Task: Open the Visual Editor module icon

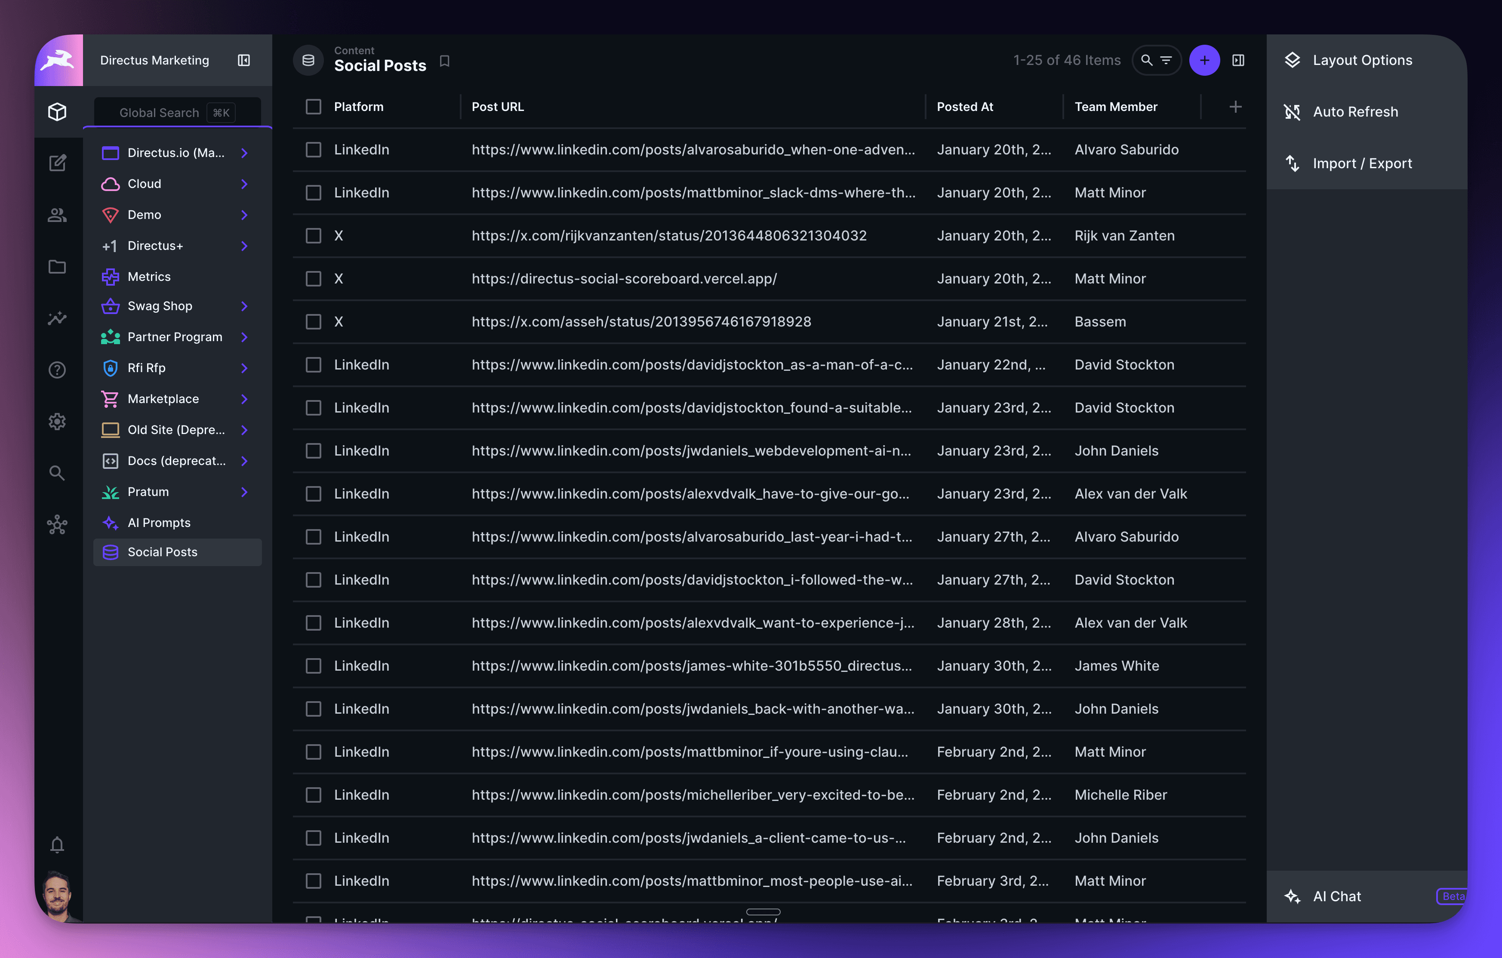Action: (57, 163)
